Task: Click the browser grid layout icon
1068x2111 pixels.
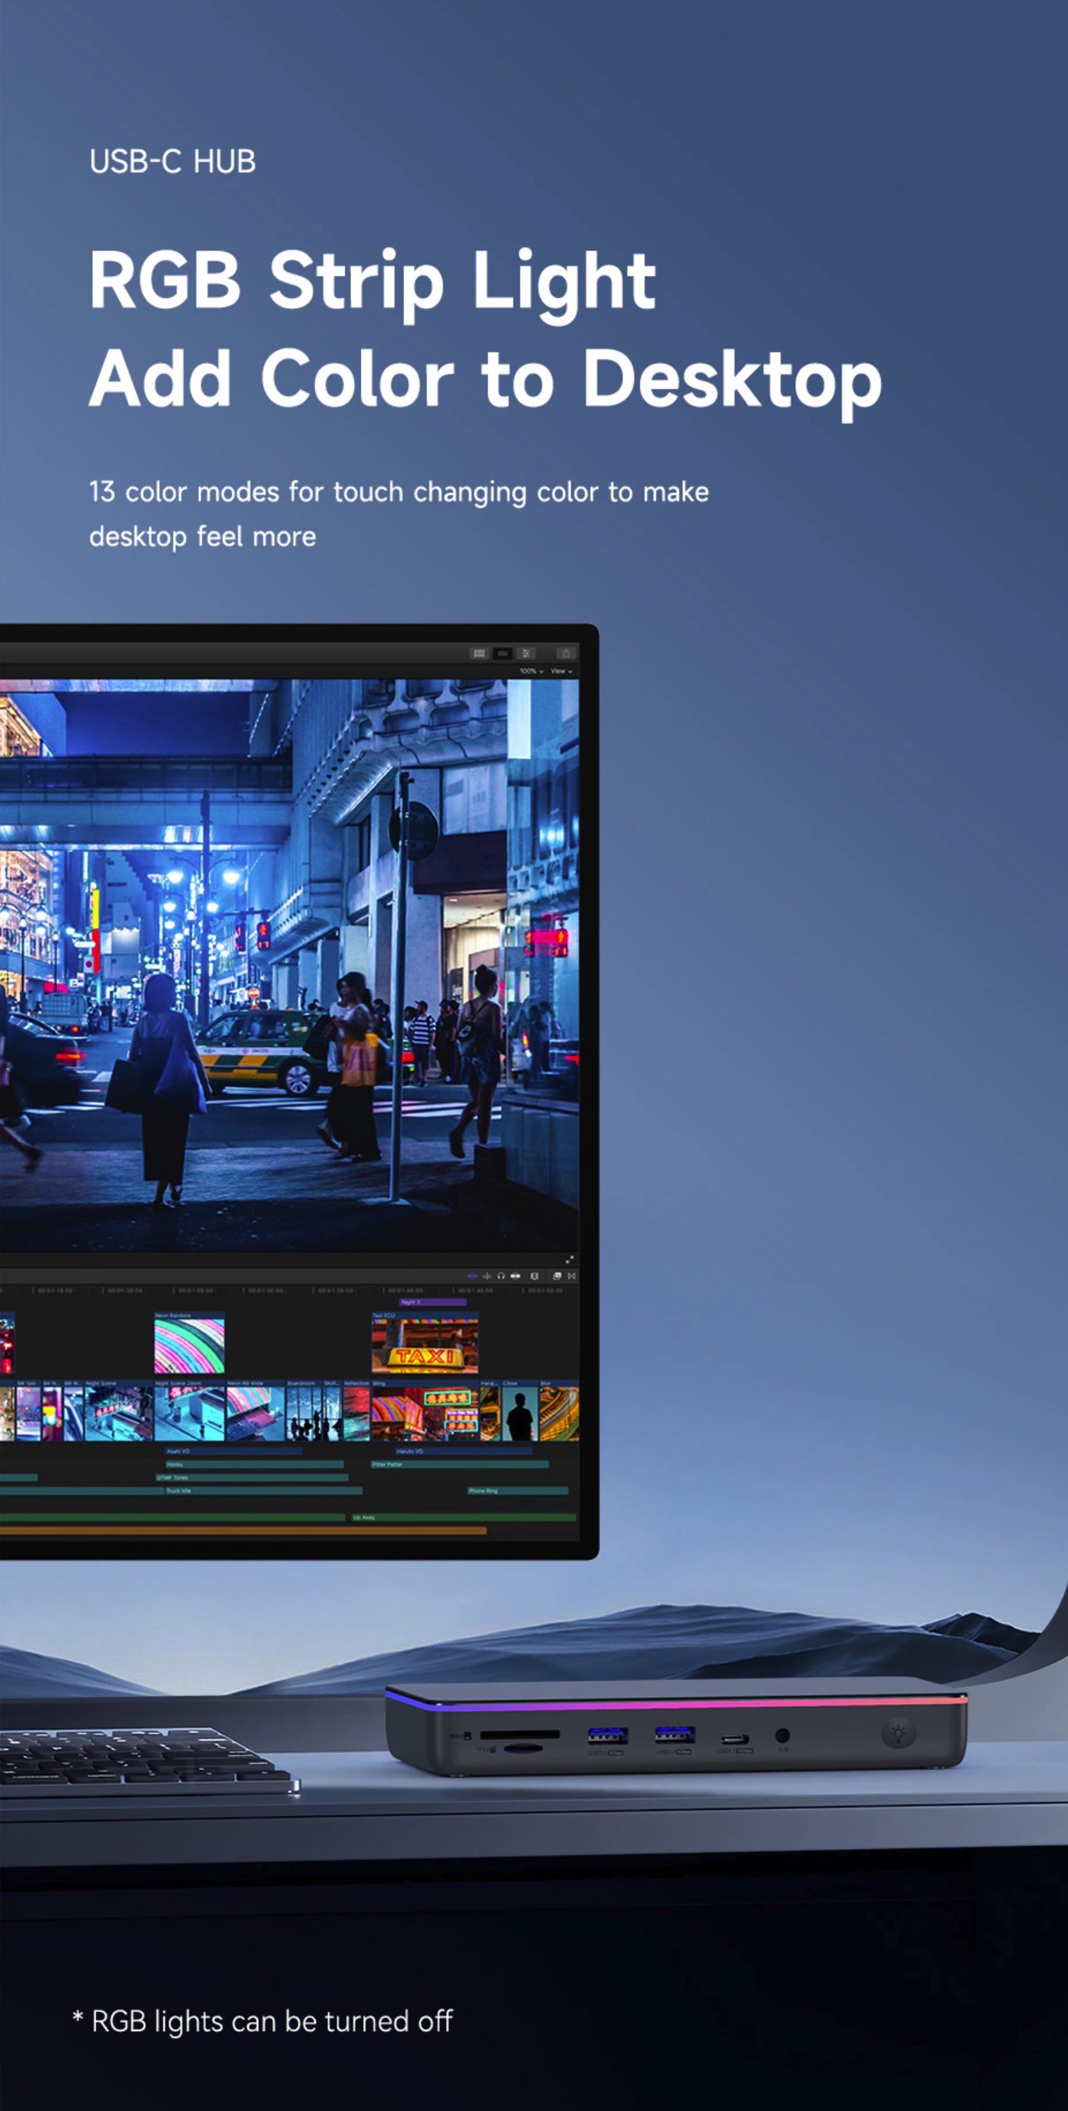Action: point(479,653)
